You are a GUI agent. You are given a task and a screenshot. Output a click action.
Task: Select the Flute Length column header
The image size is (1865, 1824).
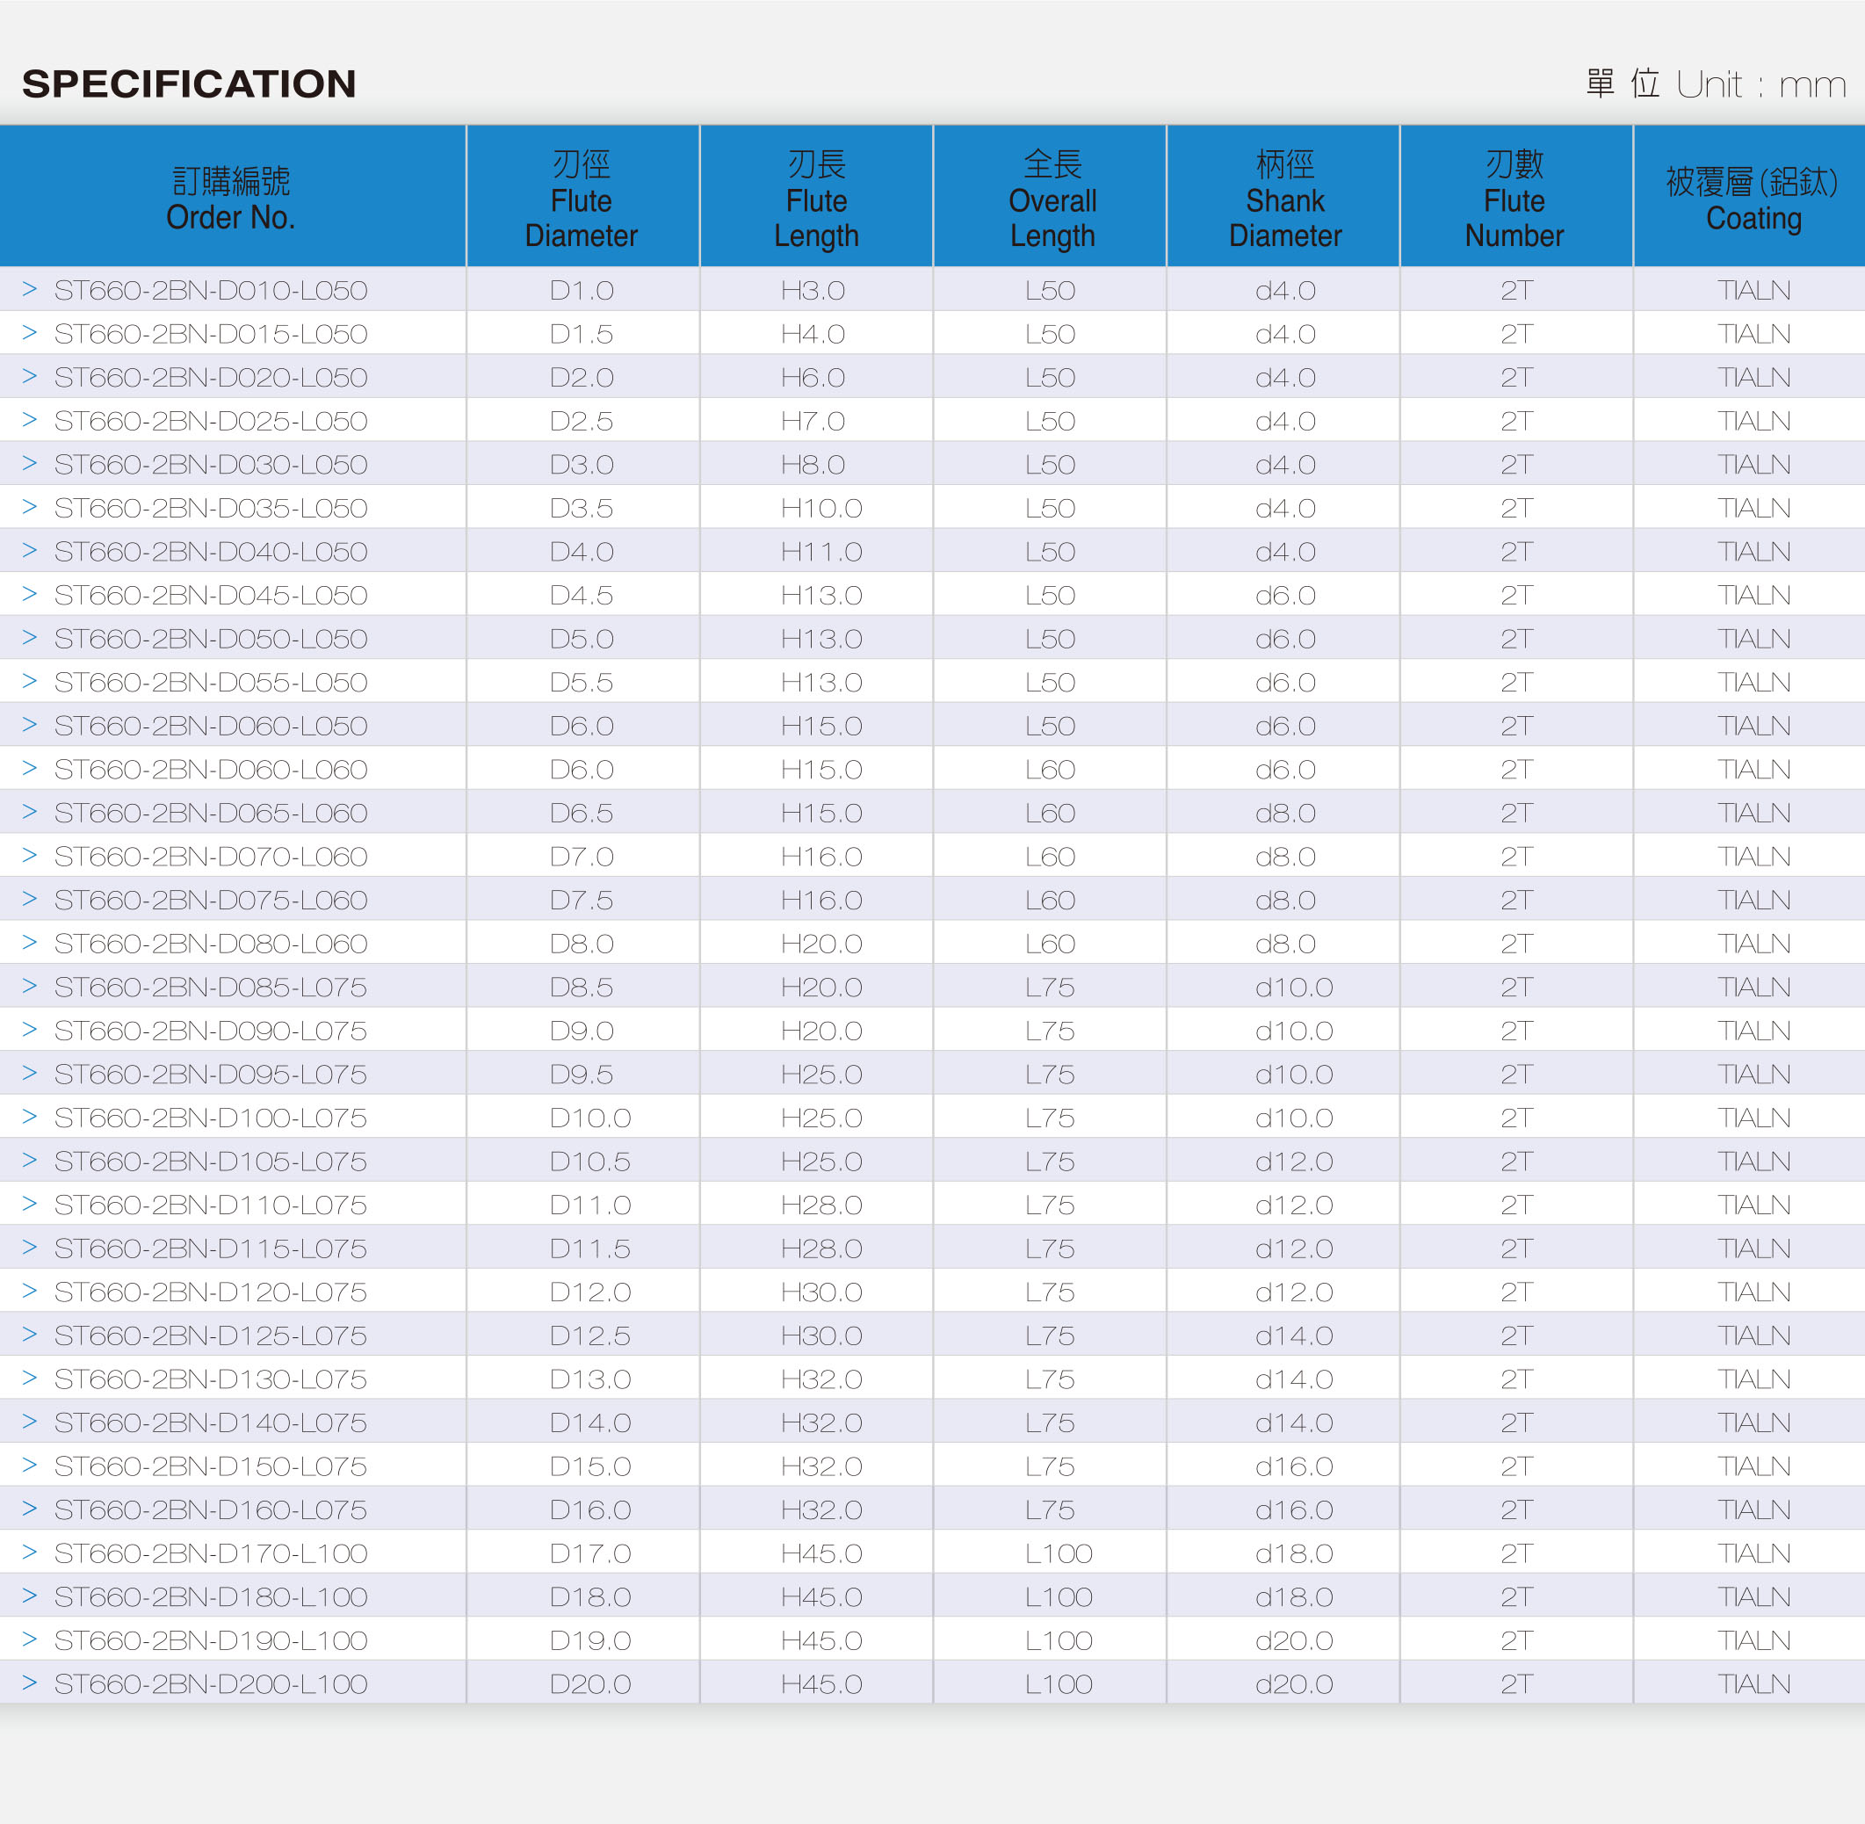click(816, 197)
